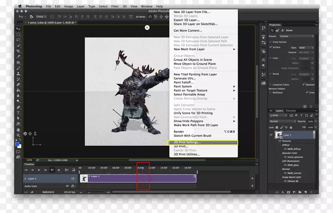Mute audio playback in Timeline controls

click(x=52, y=170)
